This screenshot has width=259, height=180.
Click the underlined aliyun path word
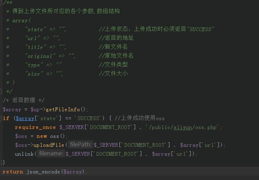pos(182,127)
